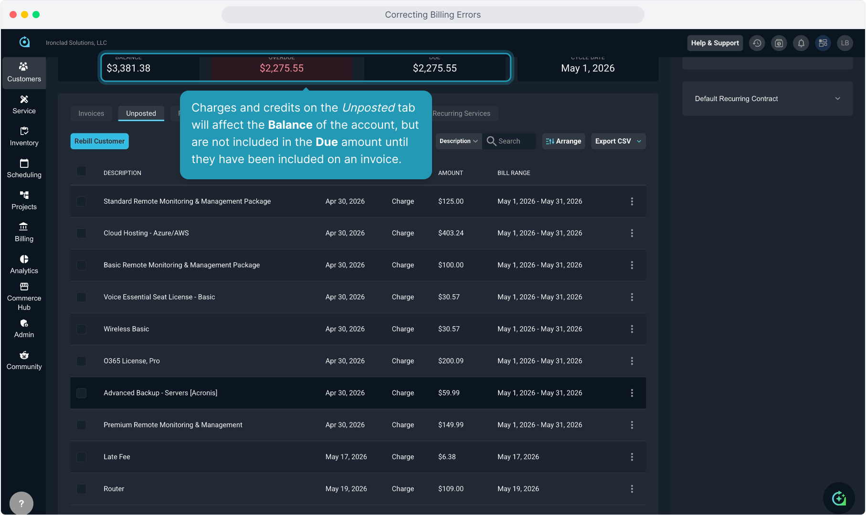Open row actions for Voice Essential Seat License
Screen dimensions: 866x515
pyautogui.click(x=632, y=297)
